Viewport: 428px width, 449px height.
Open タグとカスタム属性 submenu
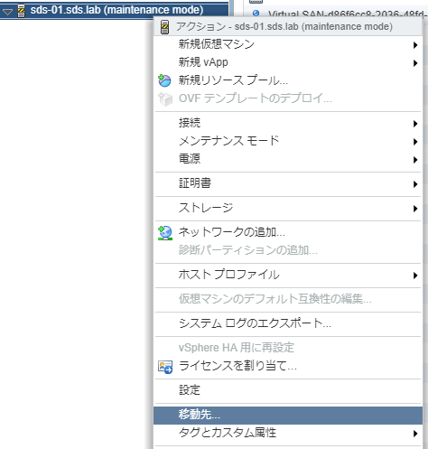click(288, 434)
